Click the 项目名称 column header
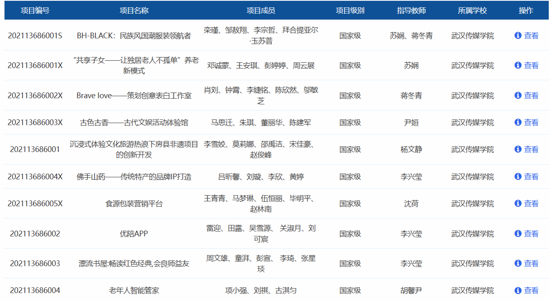The height and width of the screenshot is (302, 550). [134, 11]
